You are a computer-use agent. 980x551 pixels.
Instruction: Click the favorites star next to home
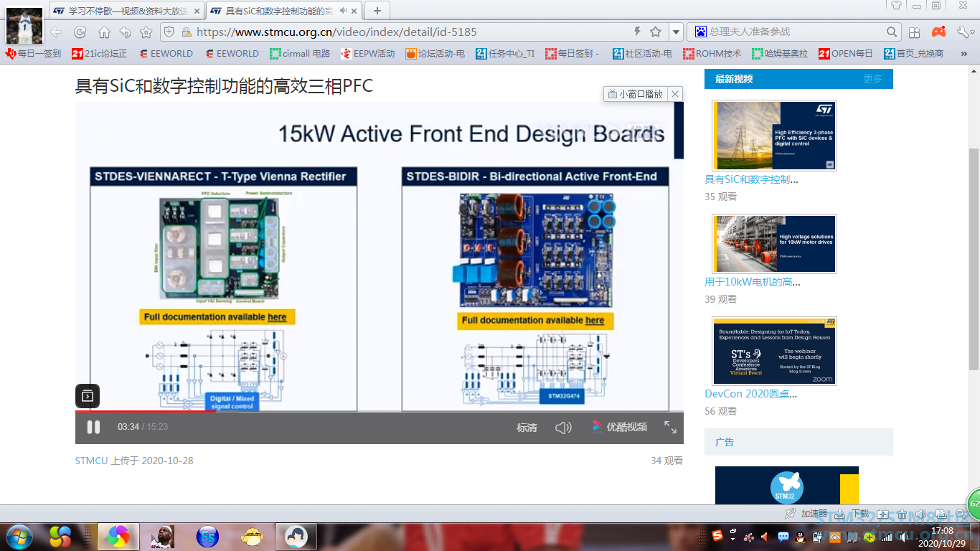(146, 32)
